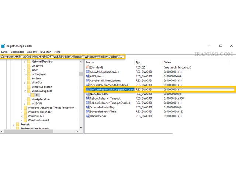236x177 pixels.
Task: Click the tree pane vertical scrollbar thumb
Action: (81, 74)
